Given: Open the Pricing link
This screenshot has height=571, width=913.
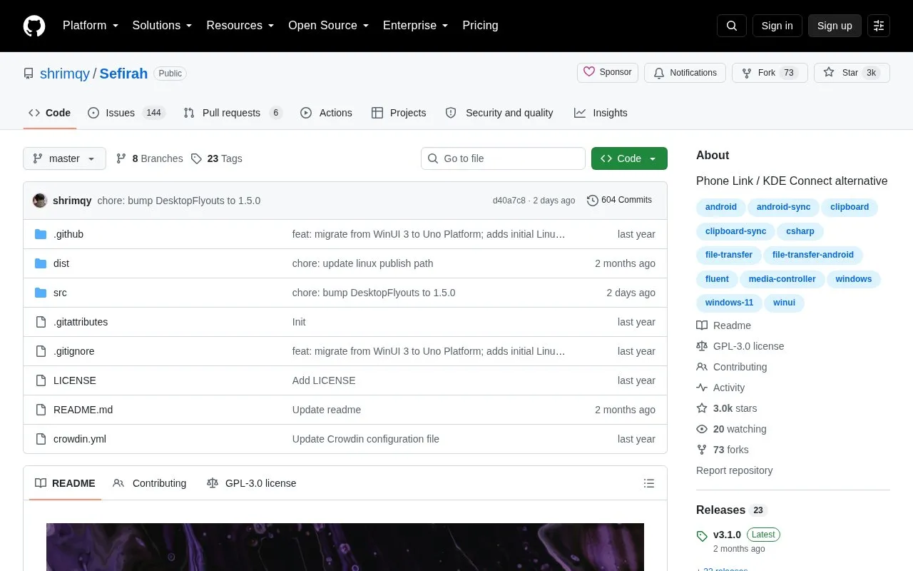Looking at the screenshot, I should click(480, 26).
